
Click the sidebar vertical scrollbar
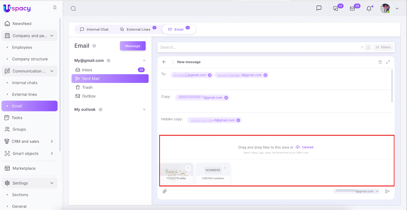pyautogui.click(x=60, y=85)
